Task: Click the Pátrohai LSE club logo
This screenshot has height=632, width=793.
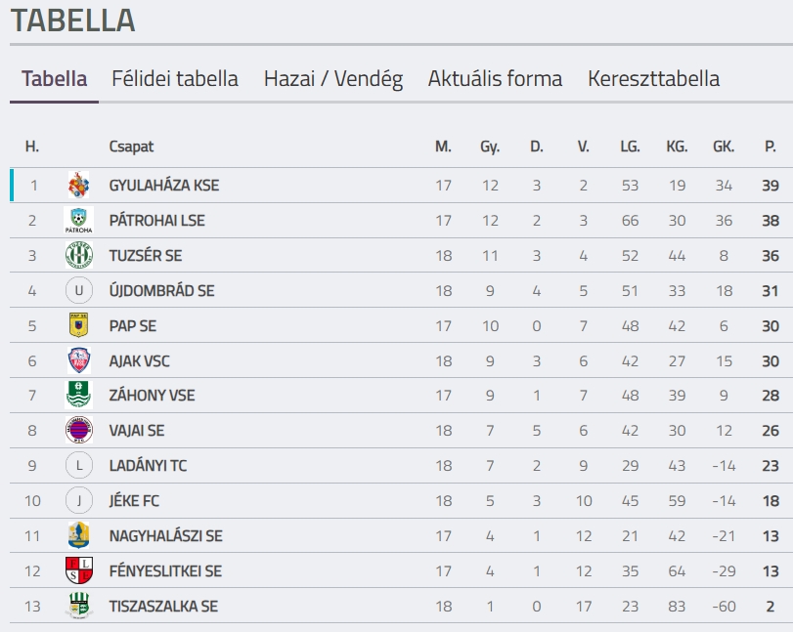Action: pos(79,220)
